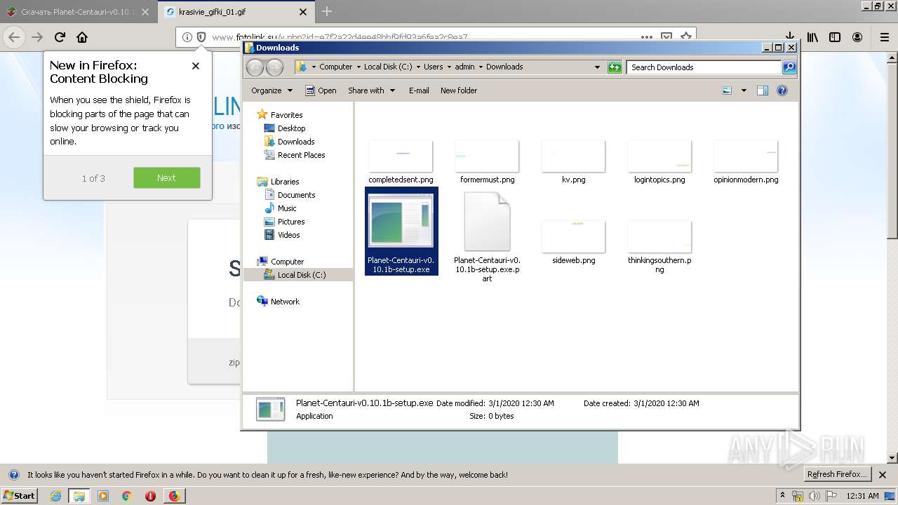Select formermust.png file
Screen dimensions: 898x505
pyautogui.click(x=487, y=162)
